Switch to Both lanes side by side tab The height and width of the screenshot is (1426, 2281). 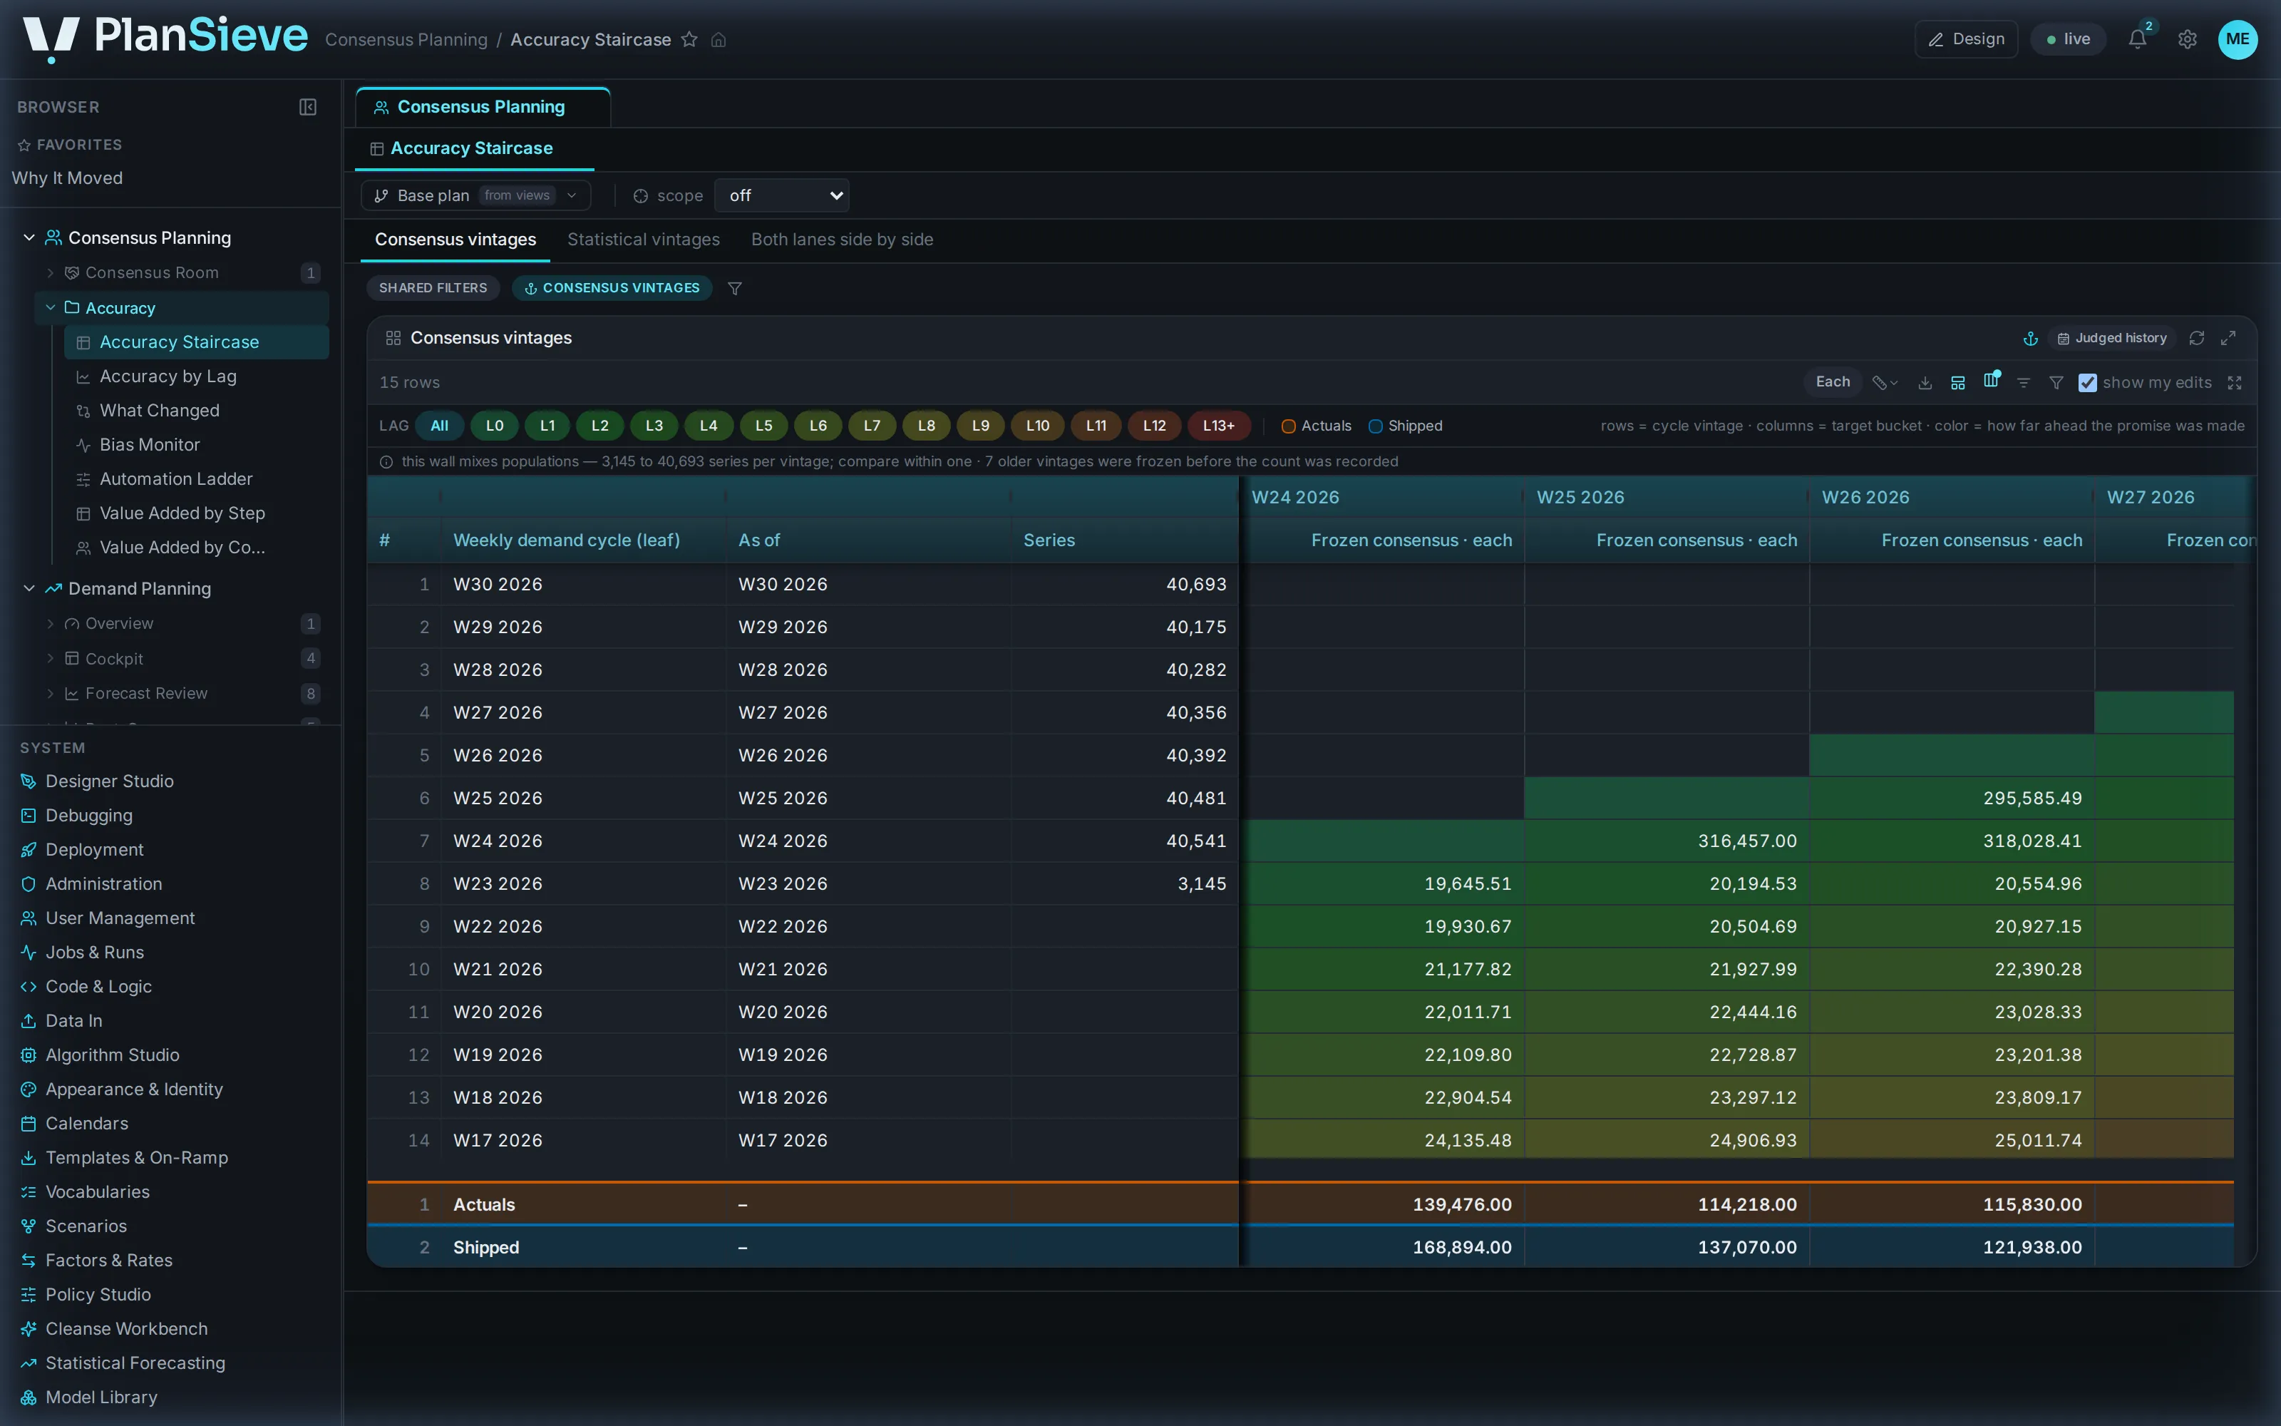[x=842, y=240]
